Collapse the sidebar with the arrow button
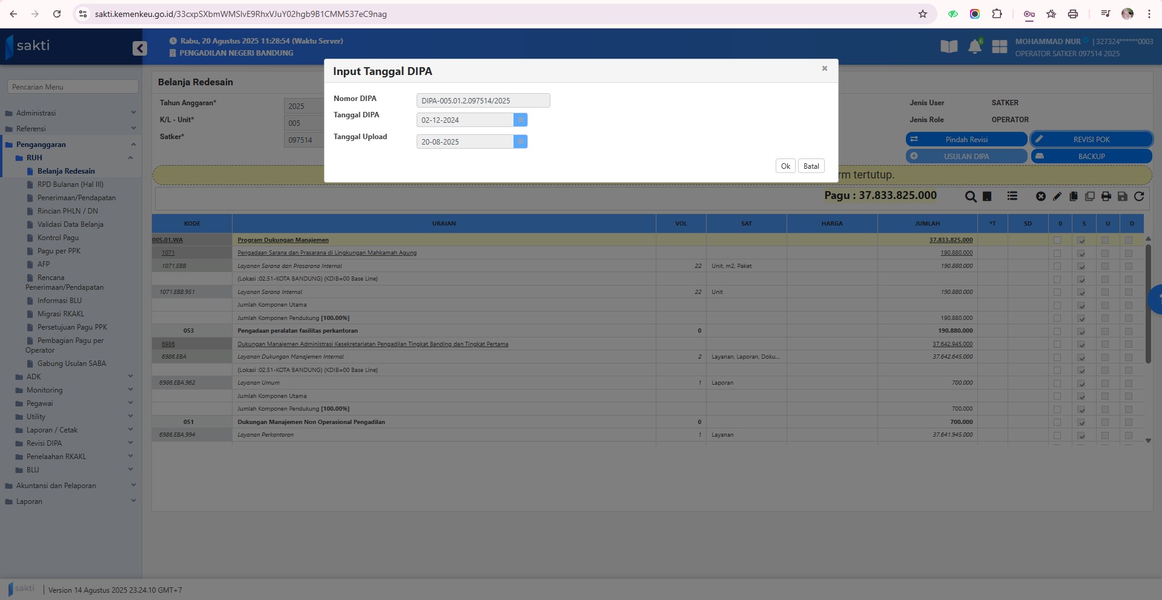This screenshot has width=1162, height=600. pyautogui.click(x=140, y=48)
